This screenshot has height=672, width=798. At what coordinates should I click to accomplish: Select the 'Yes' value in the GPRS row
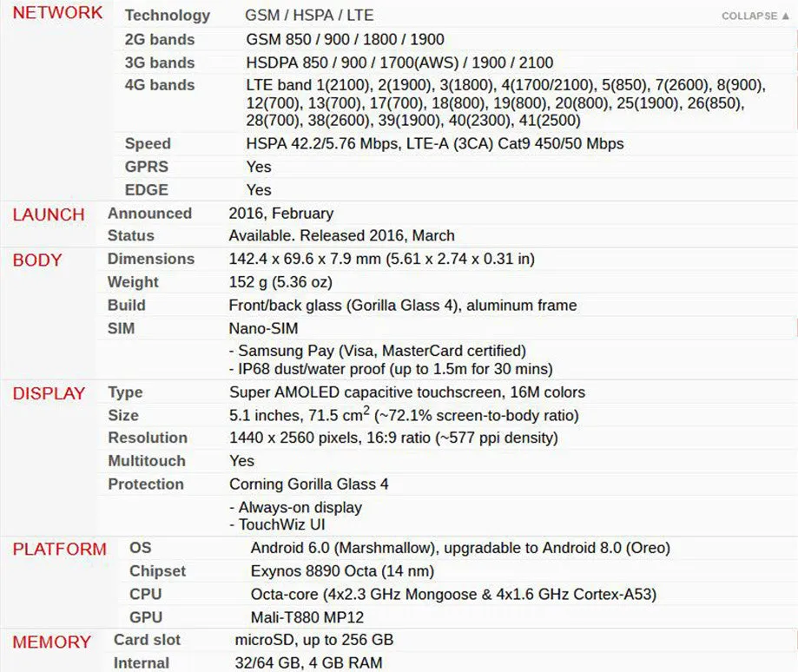coord(259,167)
